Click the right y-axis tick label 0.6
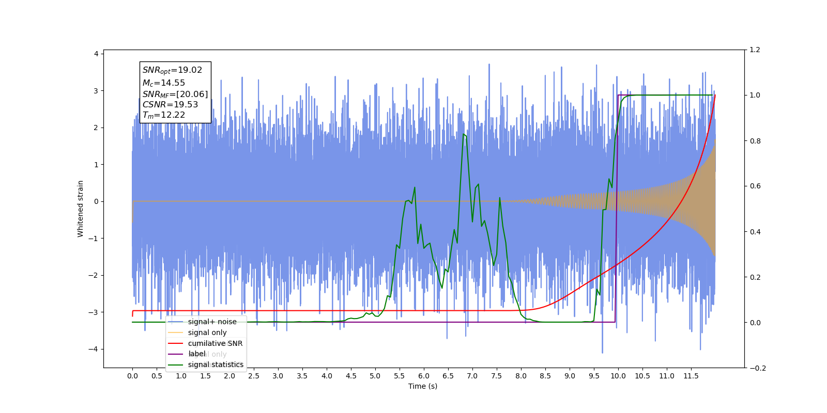The width and height of the screenshot is (827, 413). pyautogui.click(x=755, y=186)
